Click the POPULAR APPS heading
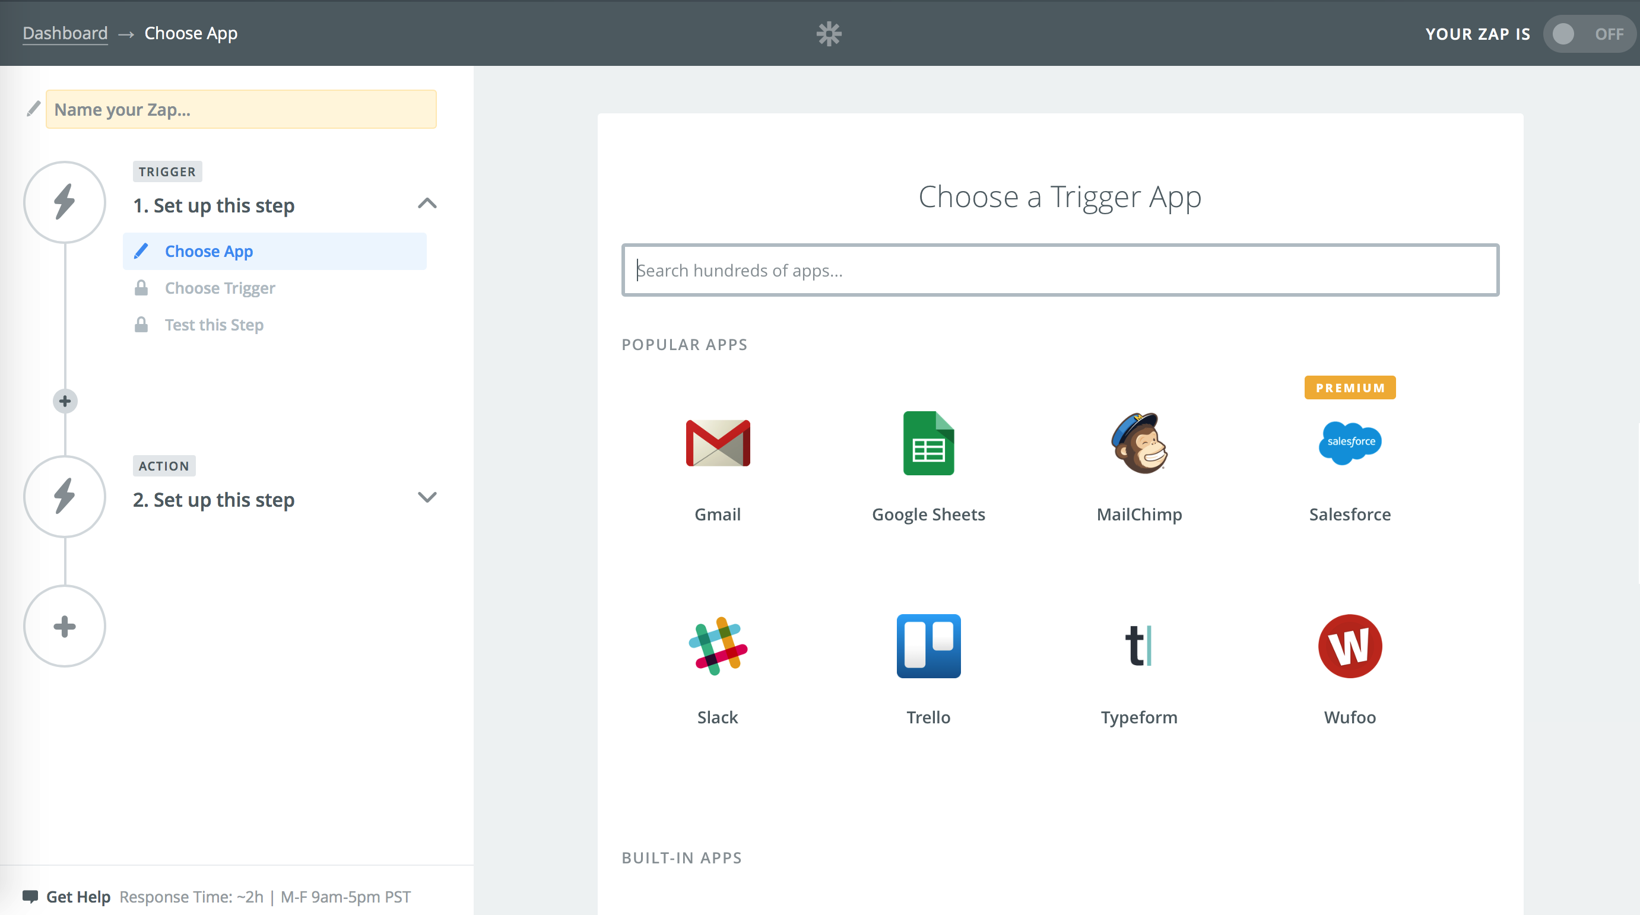 coord(684,344)
